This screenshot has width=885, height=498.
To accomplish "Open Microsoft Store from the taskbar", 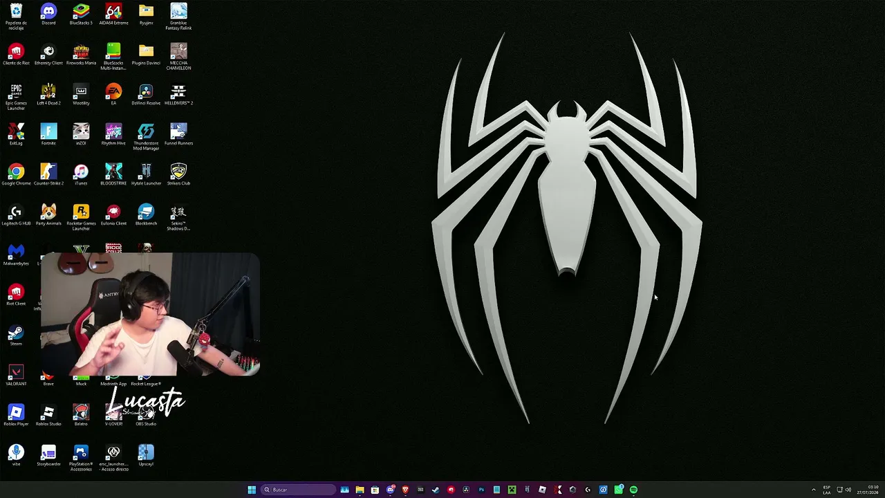I will [x=375, y=490].
